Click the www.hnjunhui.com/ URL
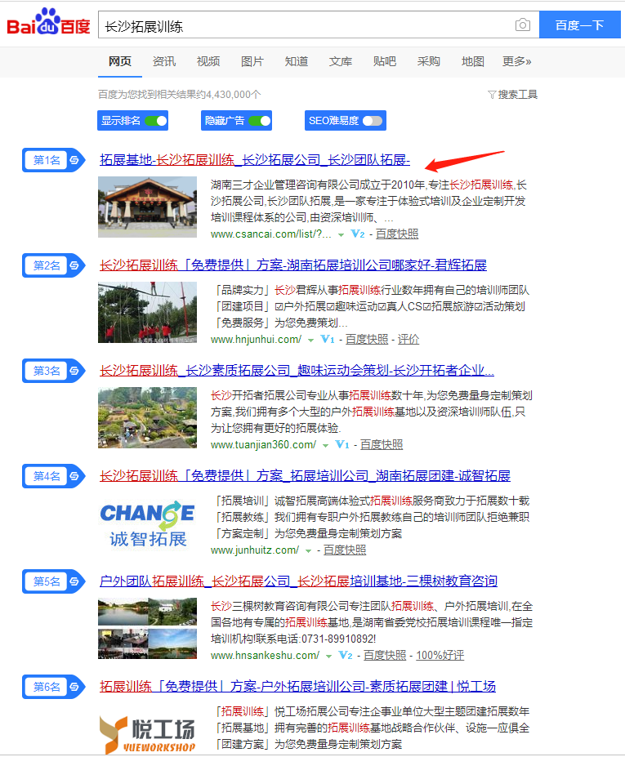The height and width of the screenshot is (757, 625). pos(256,340)
